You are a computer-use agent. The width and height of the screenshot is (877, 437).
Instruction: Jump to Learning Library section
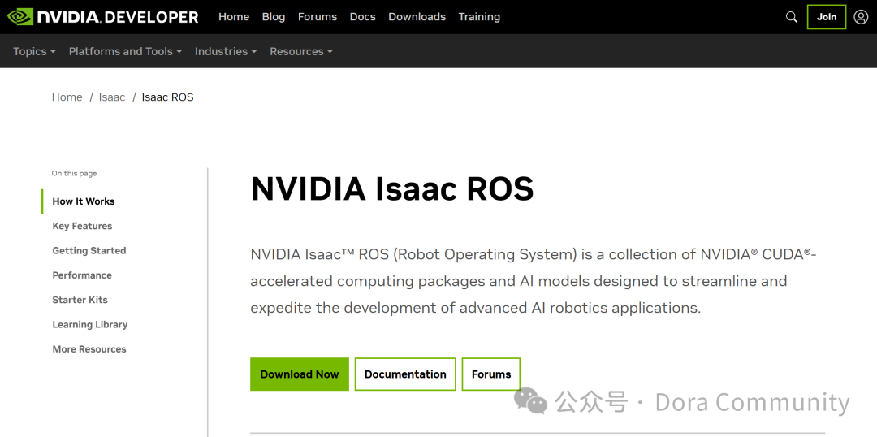(90, 325)
